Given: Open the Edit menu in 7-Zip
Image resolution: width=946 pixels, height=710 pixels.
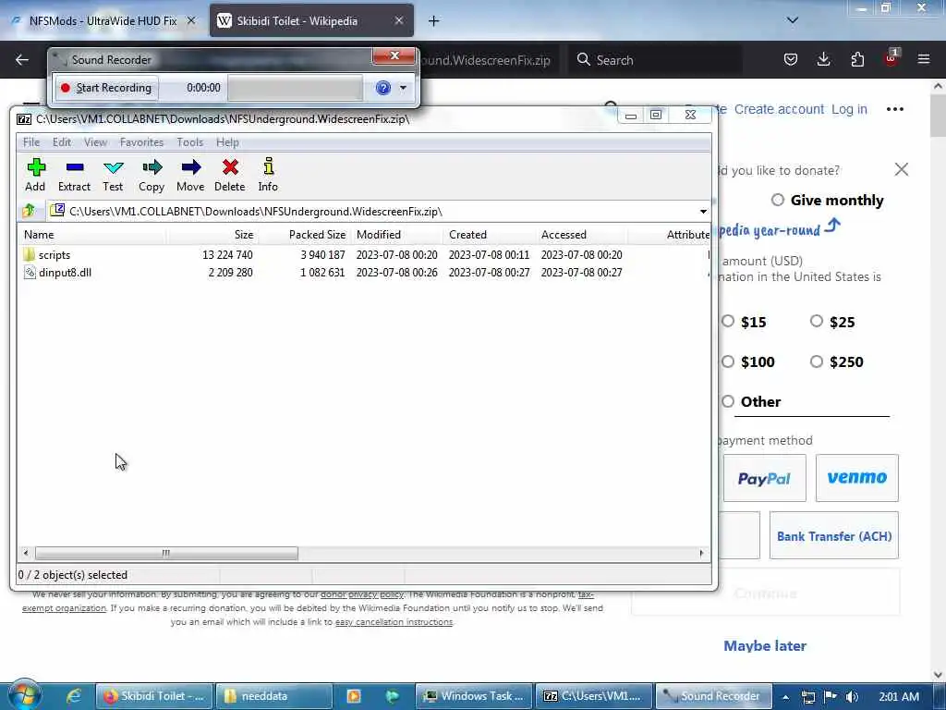Looking at the screenshot, I should coord(62,142).
